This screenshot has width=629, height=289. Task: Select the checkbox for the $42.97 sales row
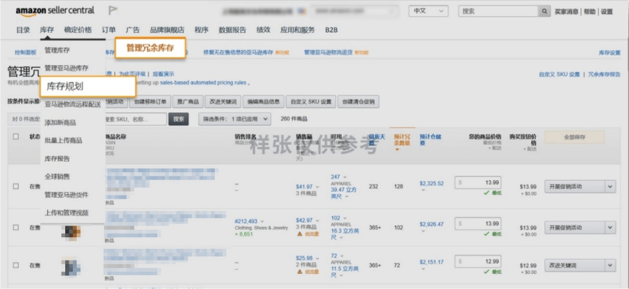tap(16, 227)
